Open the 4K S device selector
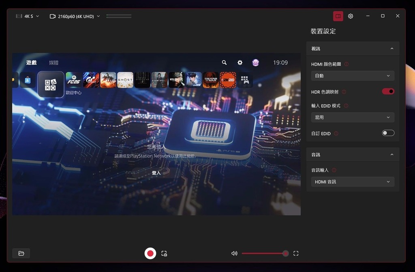Viewport: 415px width, 272px height. click(x=28, y=16)
